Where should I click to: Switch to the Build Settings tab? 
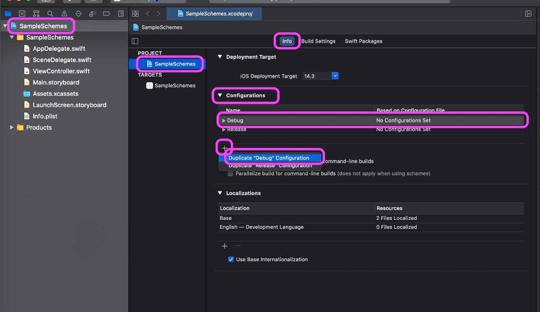tap(318, 41)
